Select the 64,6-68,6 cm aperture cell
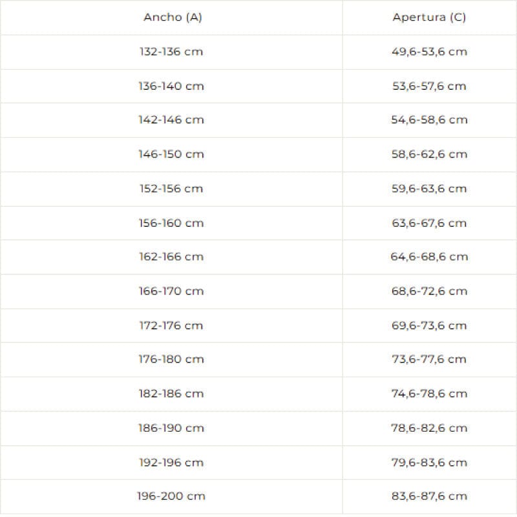The height and width of the screenshot is (517, 517). click(429, 257)
